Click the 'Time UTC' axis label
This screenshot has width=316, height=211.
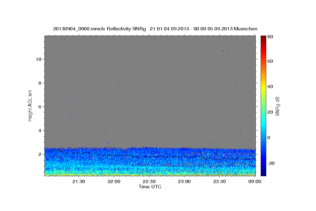[x=150, y=187]
